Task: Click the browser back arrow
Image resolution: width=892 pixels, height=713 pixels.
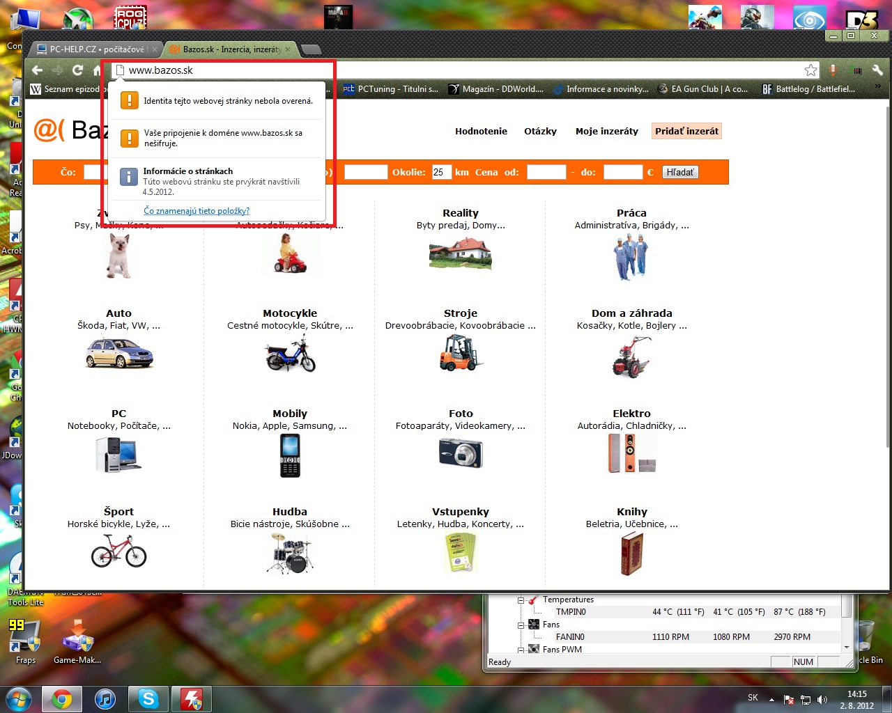Action: [x=38, y=70]
